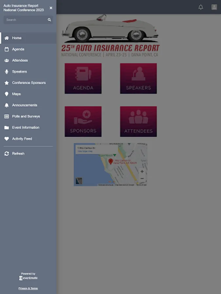Click the red map location pin
Screen dimensions: 221x294
[111, 161]
